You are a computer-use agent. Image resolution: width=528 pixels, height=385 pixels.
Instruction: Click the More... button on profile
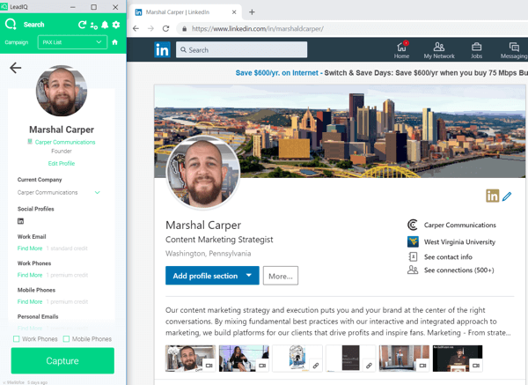click(281, 276)
